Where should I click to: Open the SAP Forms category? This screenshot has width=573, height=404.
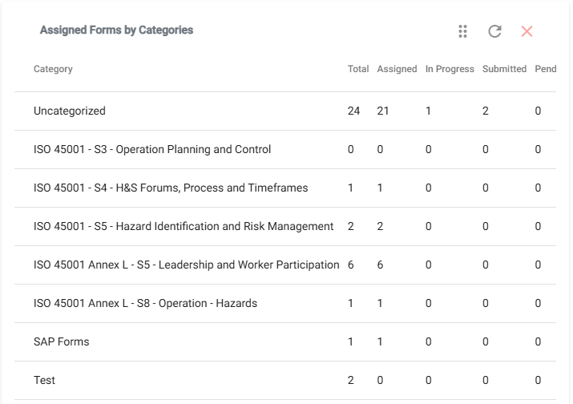pyautogui.click(x=285, y=341)
